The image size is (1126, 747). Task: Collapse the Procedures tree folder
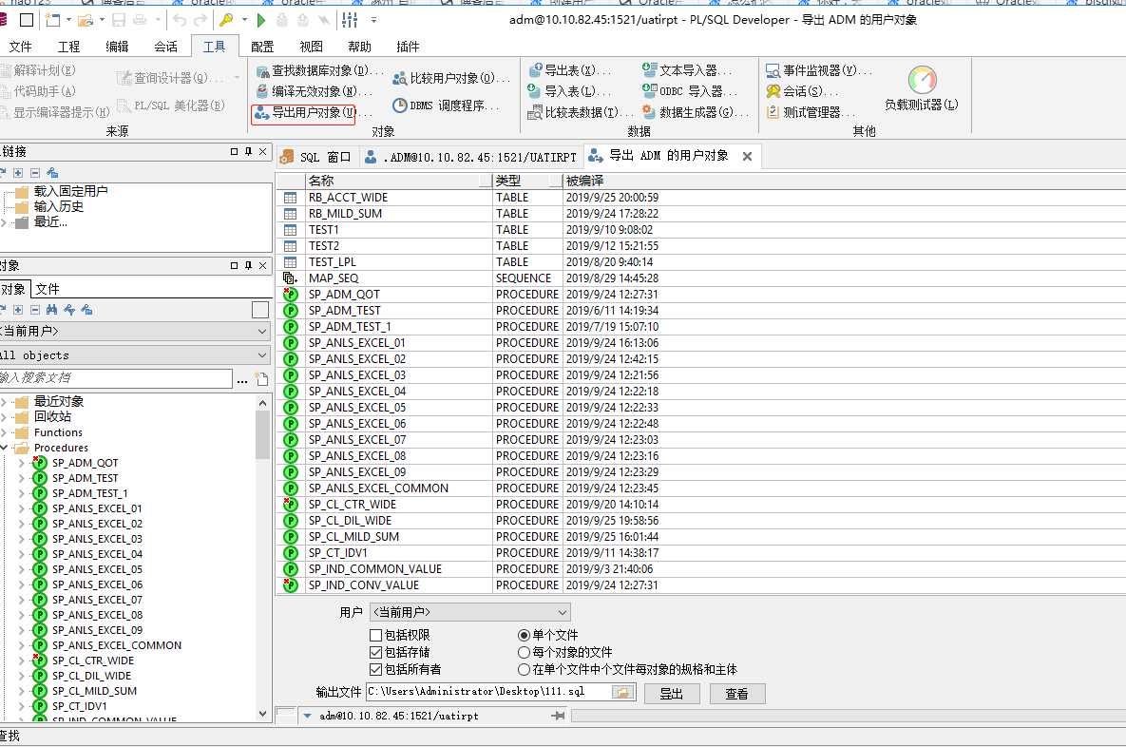5,448
